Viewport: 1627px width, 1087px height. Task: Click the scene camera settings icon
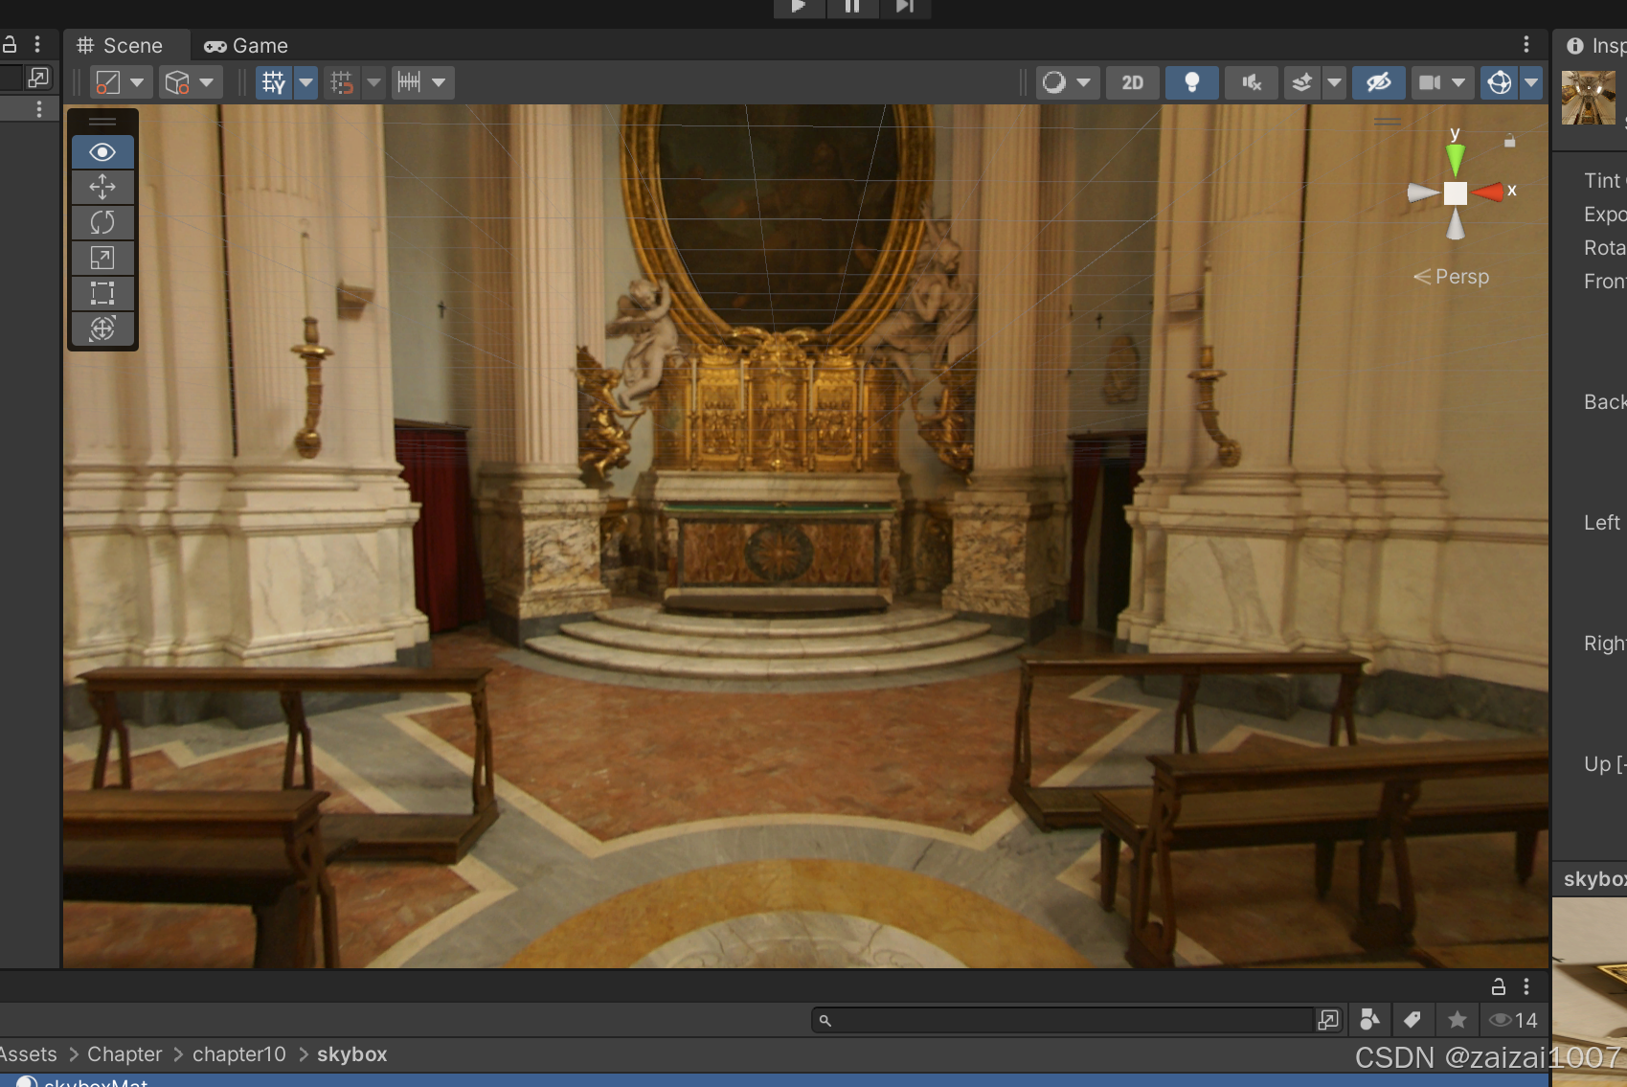pyautogui.click(x=1430, y=82)
